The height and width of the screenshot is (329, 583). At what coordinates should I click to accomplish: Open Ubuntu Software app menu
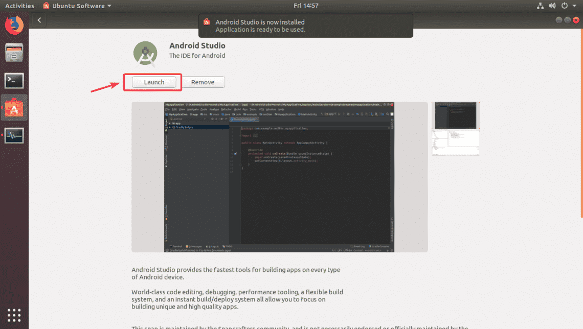pos(77,6)
